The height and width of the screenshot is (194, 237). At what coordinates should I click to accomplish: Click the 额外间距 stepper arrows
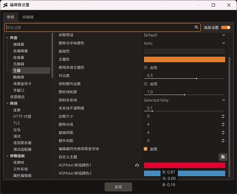point(223,141)
